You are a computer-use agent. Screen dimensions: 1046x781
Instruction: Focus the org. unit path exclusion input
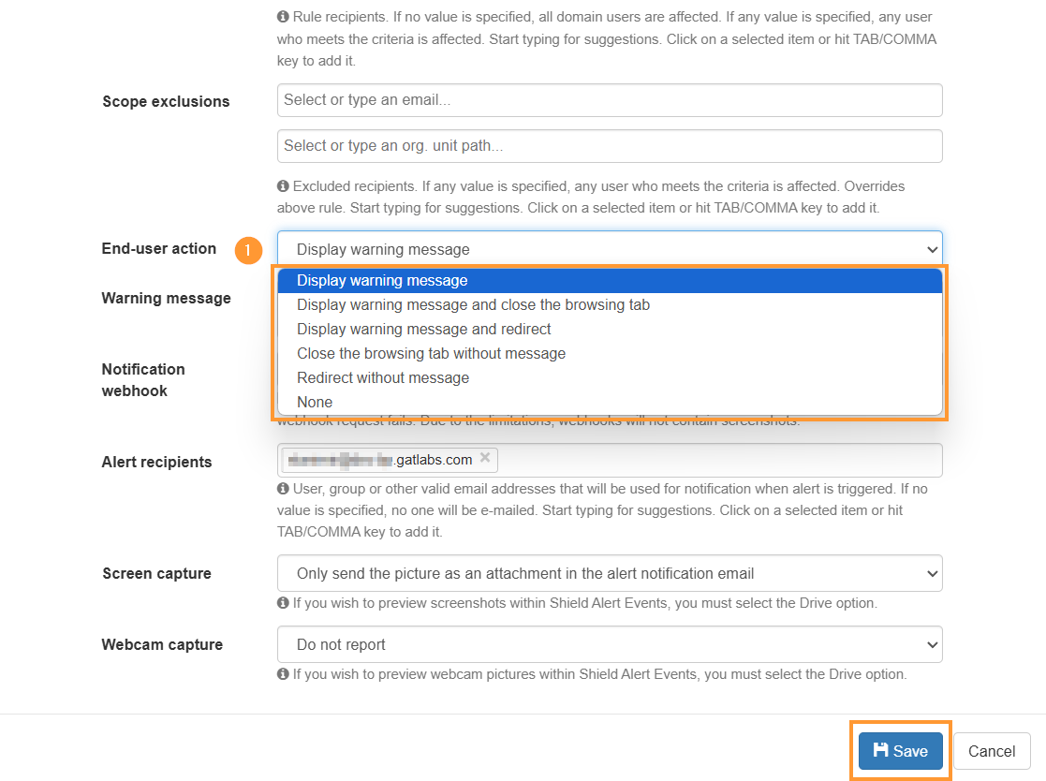pos(610,146)
